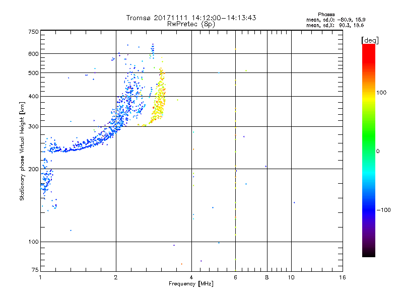Click the 'RwPretec (8p)' subtitle
403x302 pixels.
click(x=191, y=24)
